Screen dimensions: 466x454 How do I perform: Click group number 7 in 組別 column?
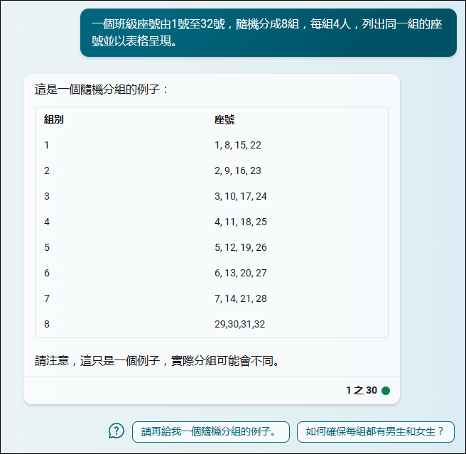pyautogui.click(x=47, y=298)
